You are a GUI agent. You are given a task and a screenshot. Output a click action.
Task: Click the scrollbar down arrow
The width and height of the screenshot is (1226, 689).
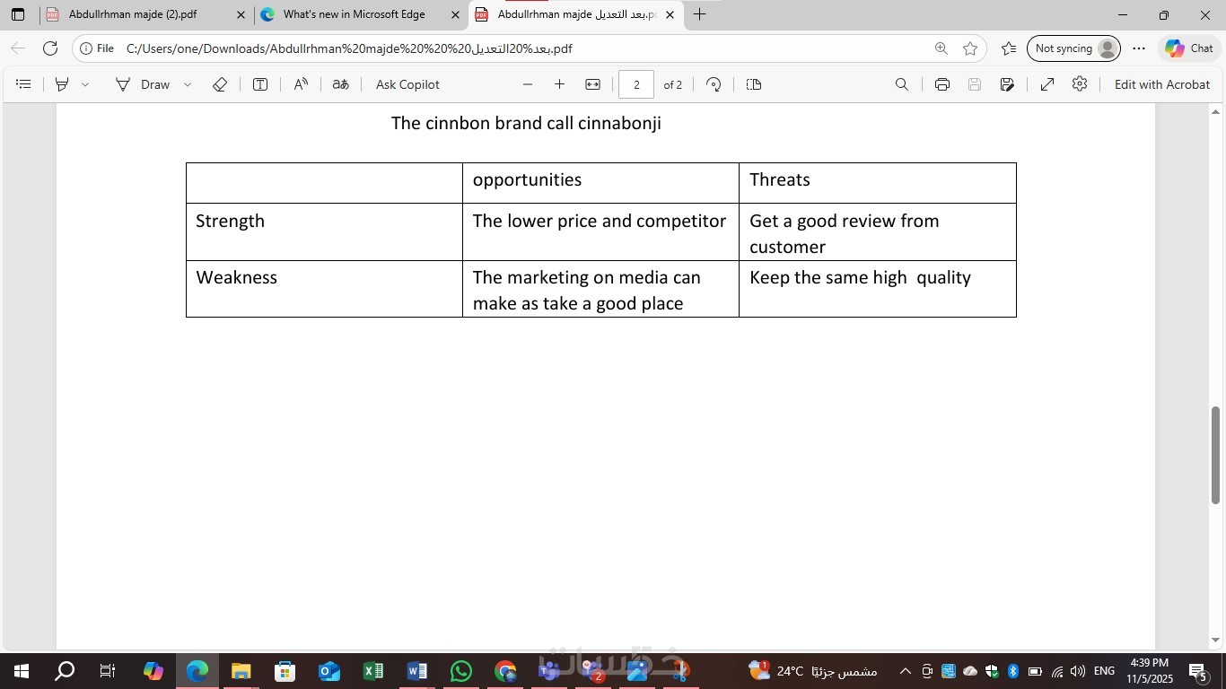[1216, 641]
